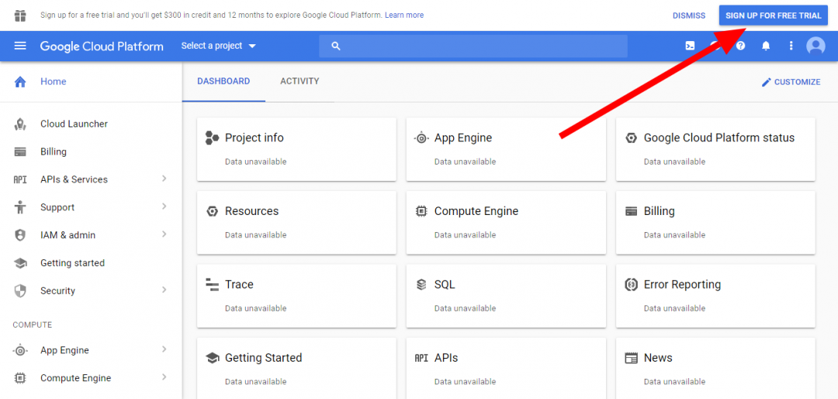Click the COMPUTE section heading

pos(33,324)
